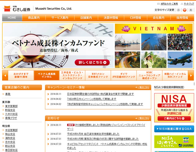Select the BNYメロン日本株式ファンド slide tab
The image size is (196, 152).
pos(98,75)
